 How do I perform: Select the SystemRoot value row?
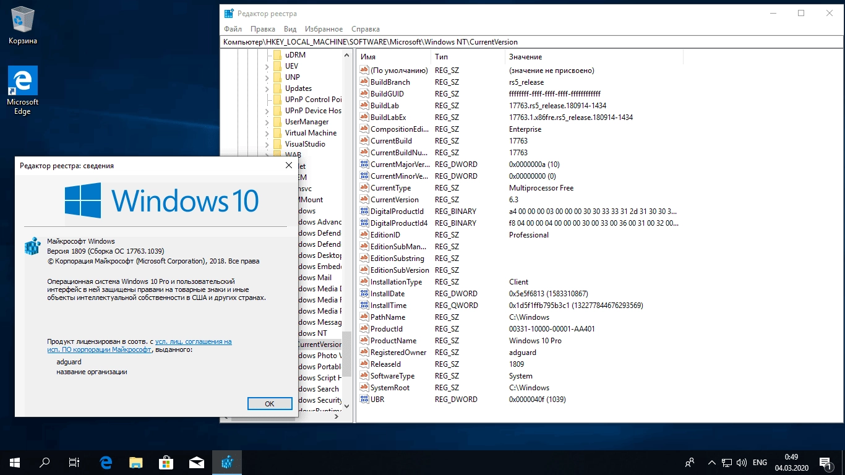pos(520,388)
